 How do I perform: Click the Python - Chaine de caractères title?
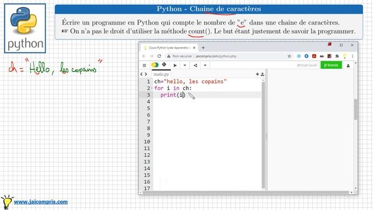point(209,9)
